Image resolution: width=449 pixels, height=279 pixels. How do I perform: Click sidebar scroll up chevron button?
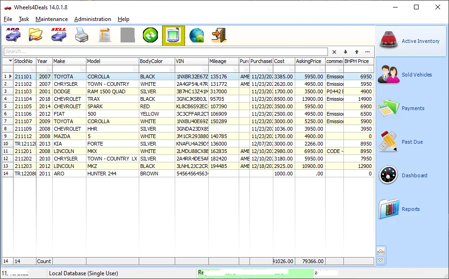coord(381,251)
